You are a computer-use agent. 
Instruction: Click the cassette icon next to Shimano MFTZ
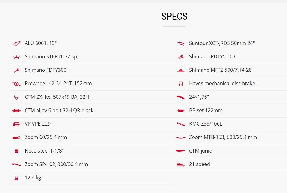tap(181, 70)
